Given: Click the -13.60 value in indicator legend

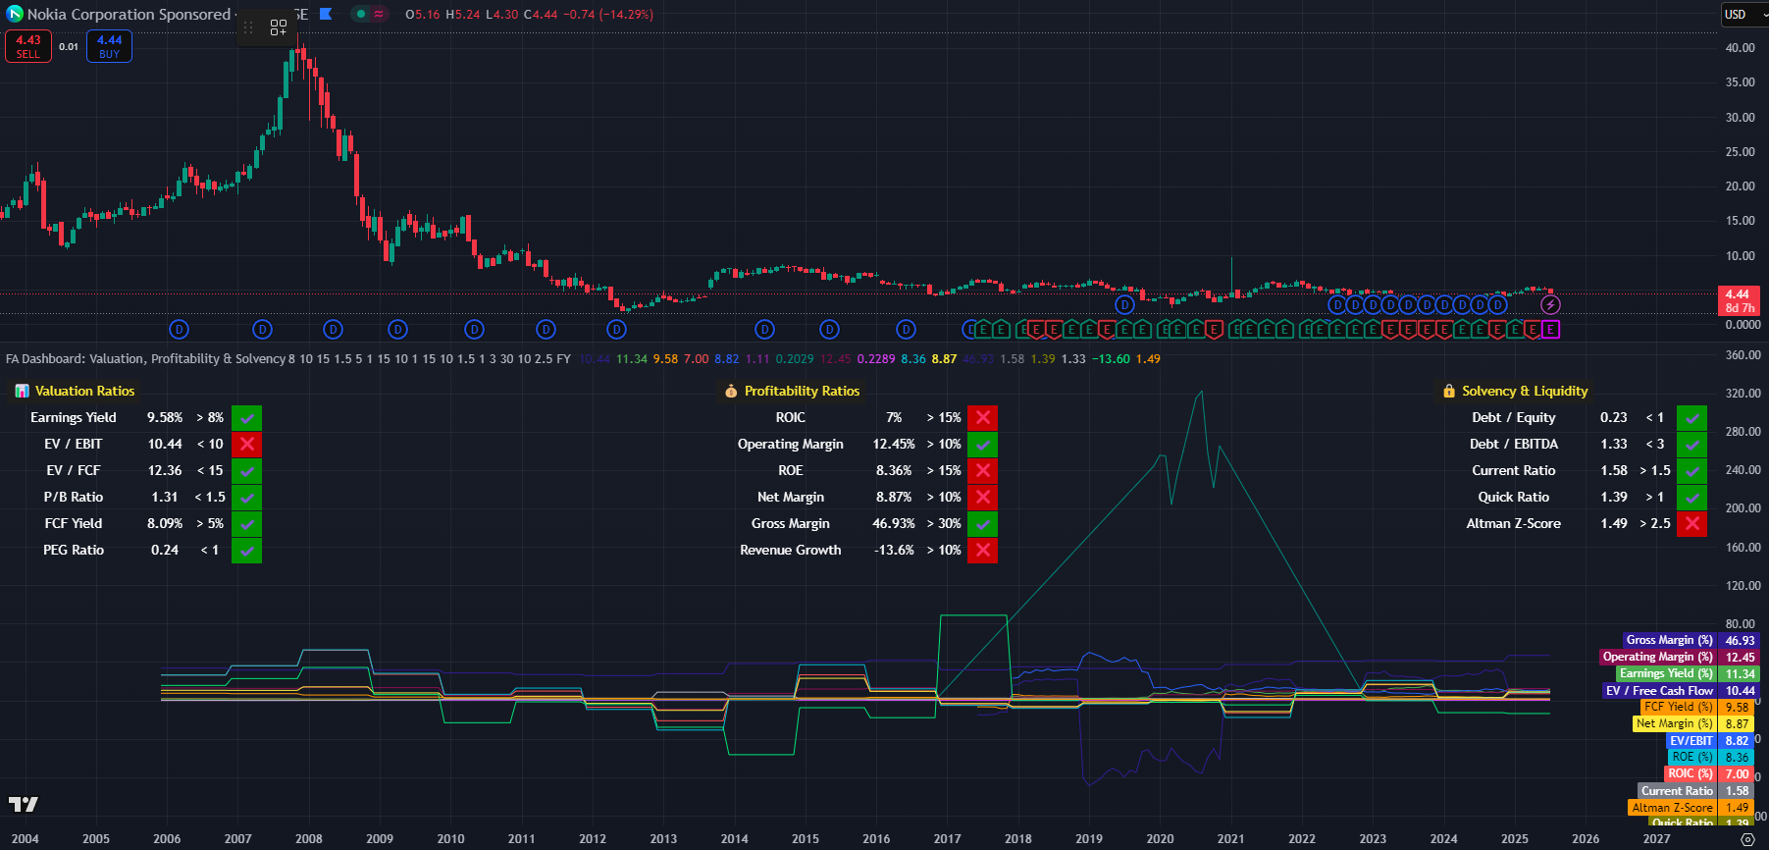Looking at the screenshot, I should click(1111, 358).
